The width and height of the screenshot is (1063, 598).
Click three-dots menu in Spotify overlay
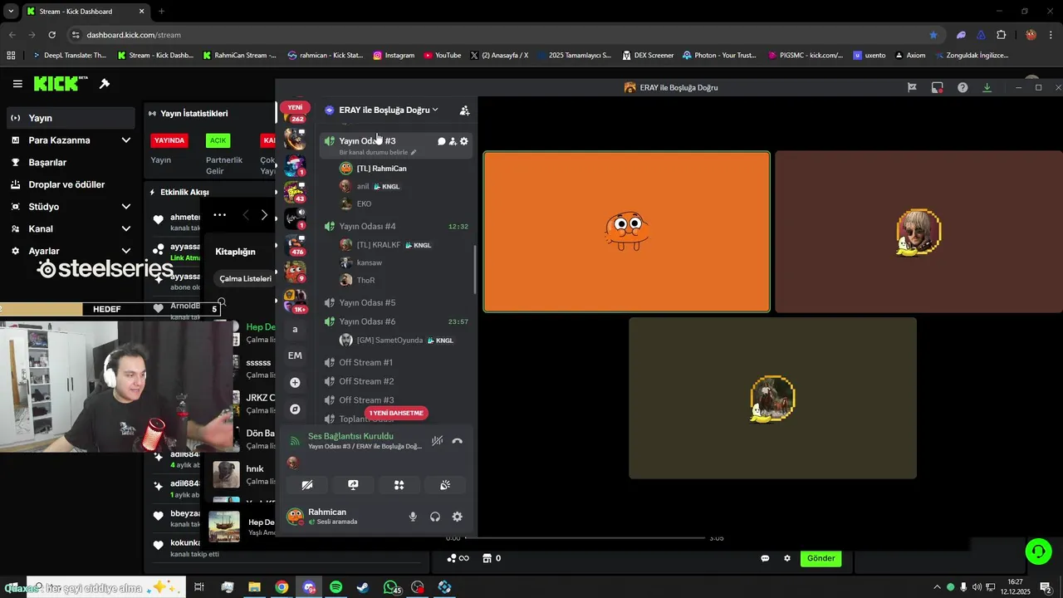tap(219, 215)
